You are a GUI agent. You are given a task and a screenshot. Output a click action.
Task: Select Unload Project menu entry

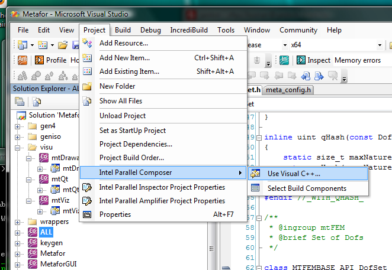(163, 116)
